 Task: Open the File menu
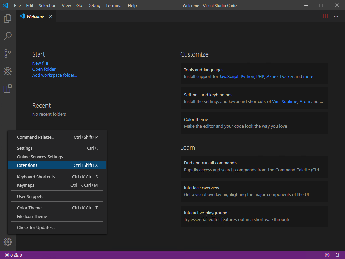pos(17,5)
